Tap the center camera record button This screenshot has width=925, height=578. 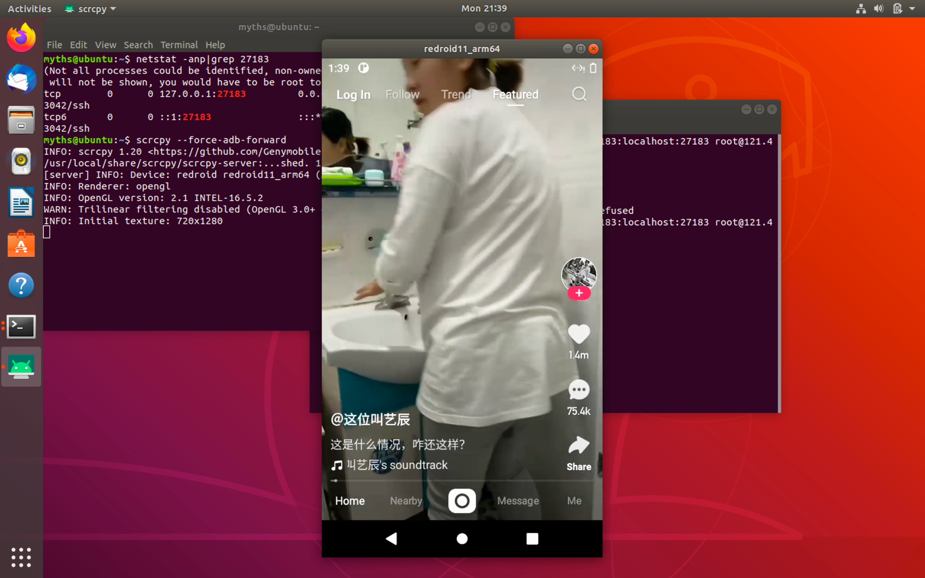click(462, 501)
